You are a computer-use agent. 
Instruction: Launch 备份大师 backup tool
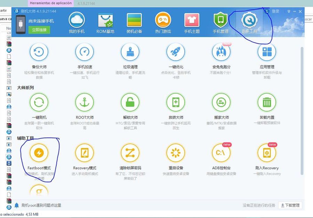click(39, 52)
